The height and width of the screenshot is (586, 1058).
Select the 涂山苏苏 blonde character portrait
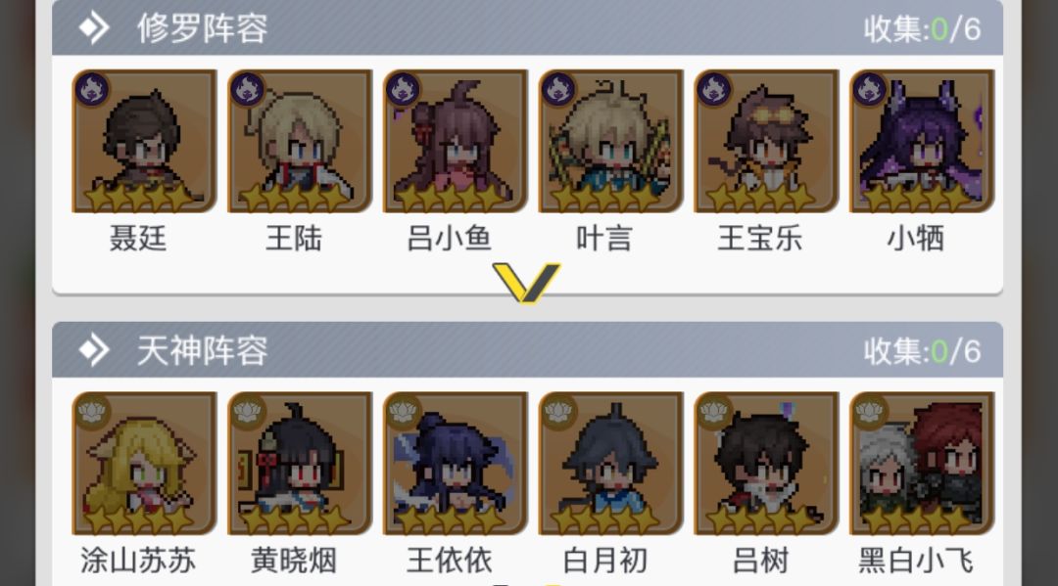click(x=144, y=464)
